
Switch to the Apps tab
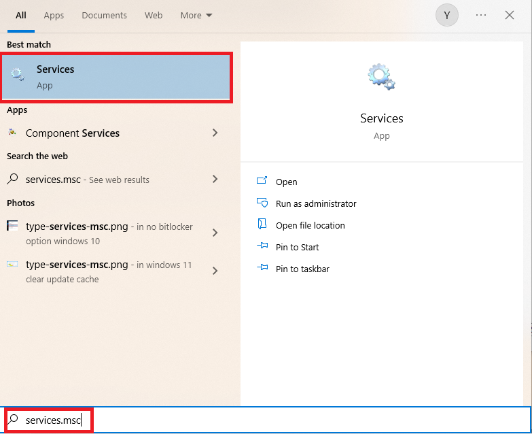pyautogui.click(x=54, y=15)
